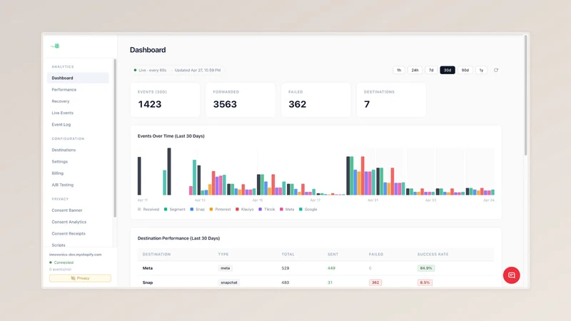Click the Success Rate column header
The image size is (571, 321).
click(433, 255)
